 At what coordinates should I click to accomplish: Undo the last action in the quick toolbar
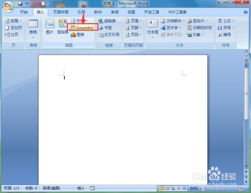click(27, 3)
